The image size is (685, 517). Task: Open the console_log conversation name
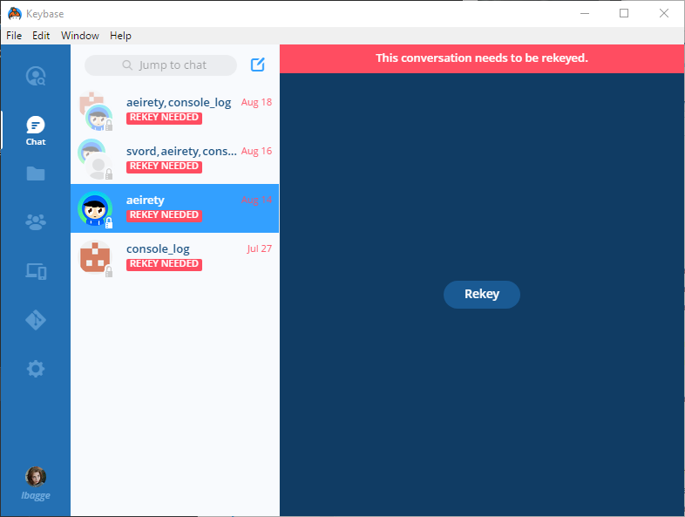[158, 249]
